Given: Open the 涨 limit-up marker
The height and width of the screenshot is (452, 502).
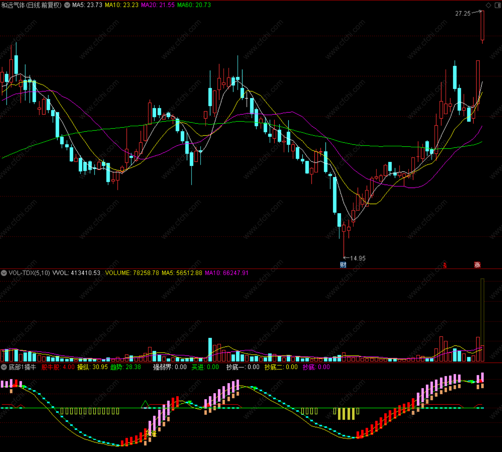Looking at the screenshot, I should [477, 265].
